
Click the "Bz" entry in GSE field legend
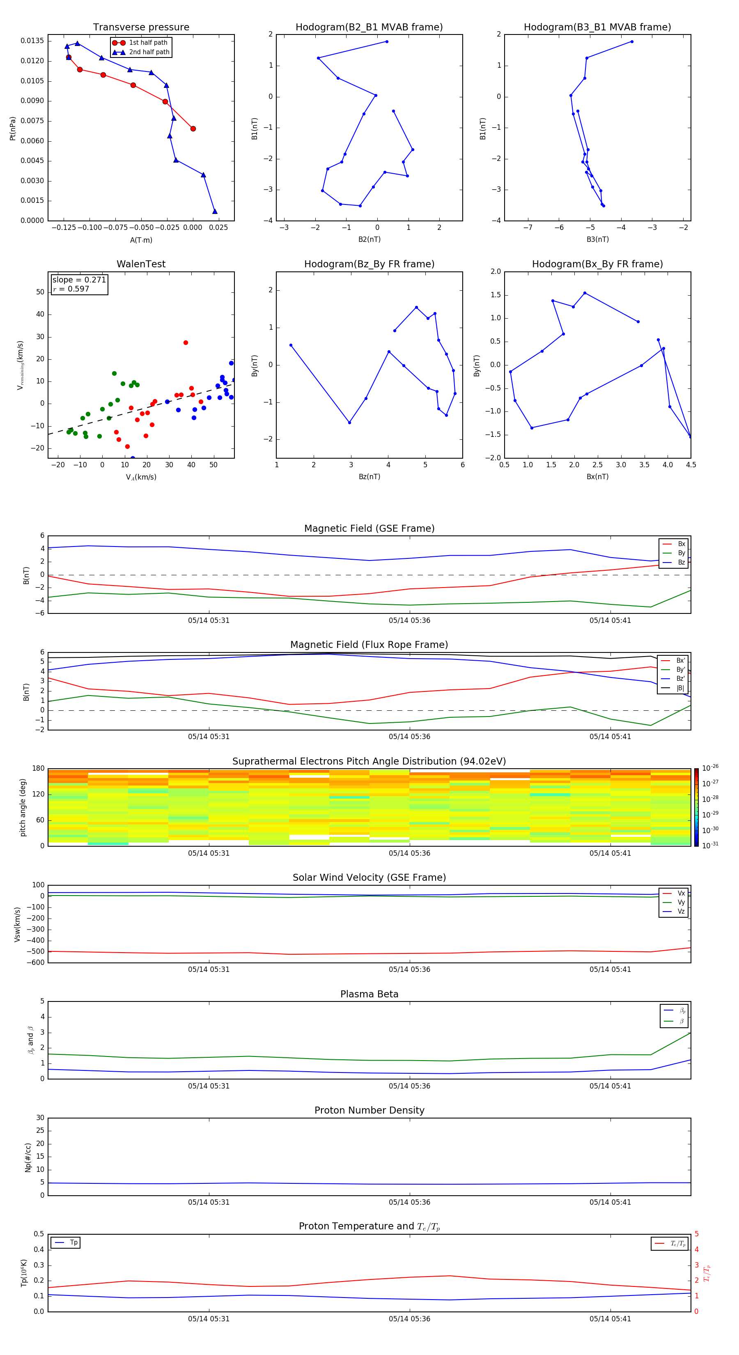coord(674,562)
